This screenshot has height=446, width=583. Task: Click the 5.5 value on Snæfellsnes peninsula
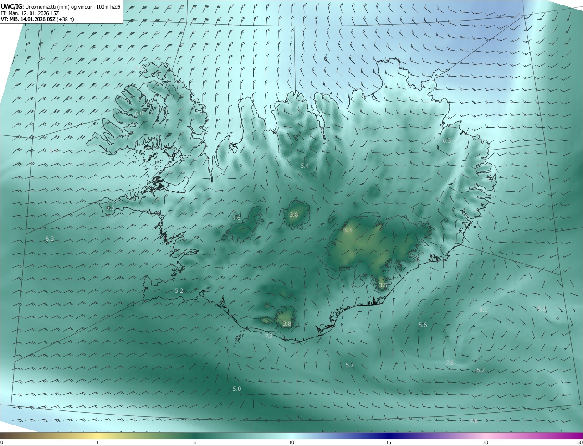click(110, 207)
